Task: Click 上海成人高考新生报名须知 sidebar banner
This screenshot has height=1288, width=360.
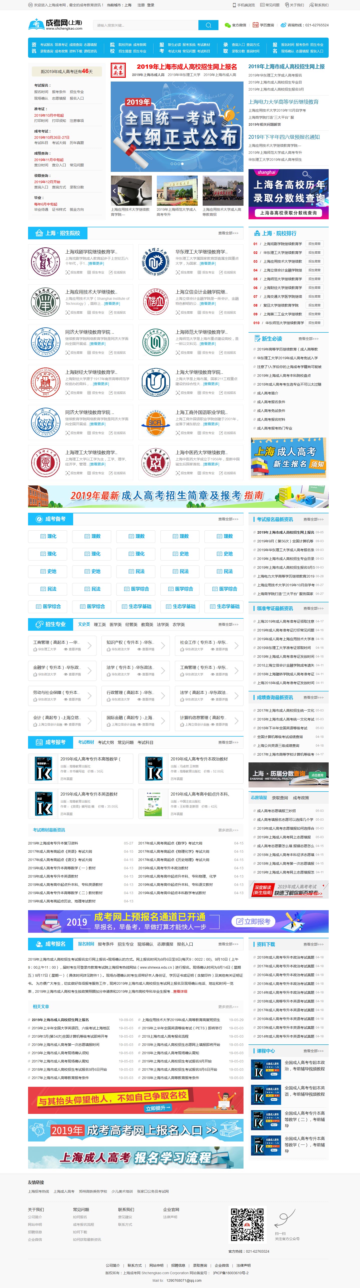Action: [288, 458]
